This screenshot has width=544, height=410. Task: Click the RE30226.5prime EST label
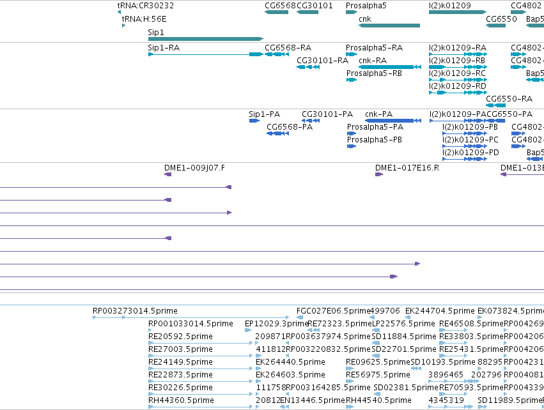(x=180, y=388)
